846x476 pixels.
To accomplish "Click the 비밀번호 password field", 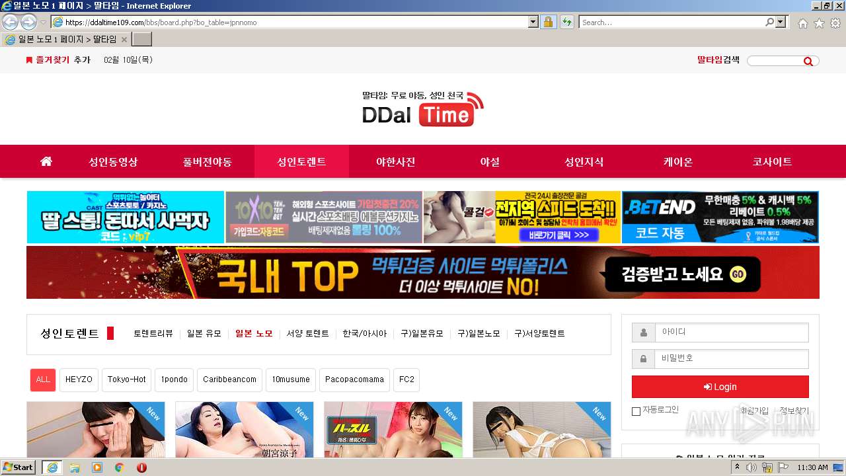I will point(732,359).
